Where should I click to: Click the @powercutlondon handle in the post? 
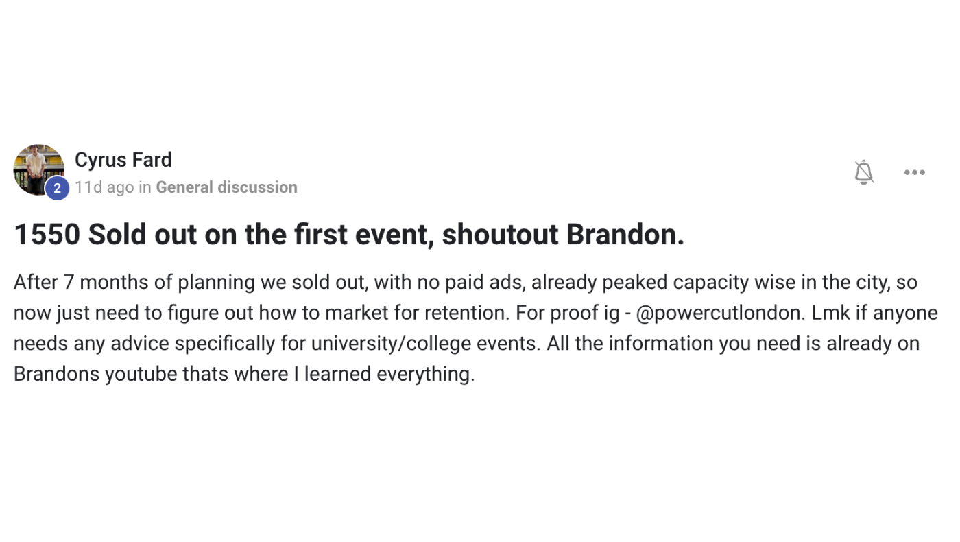point(719,313)
